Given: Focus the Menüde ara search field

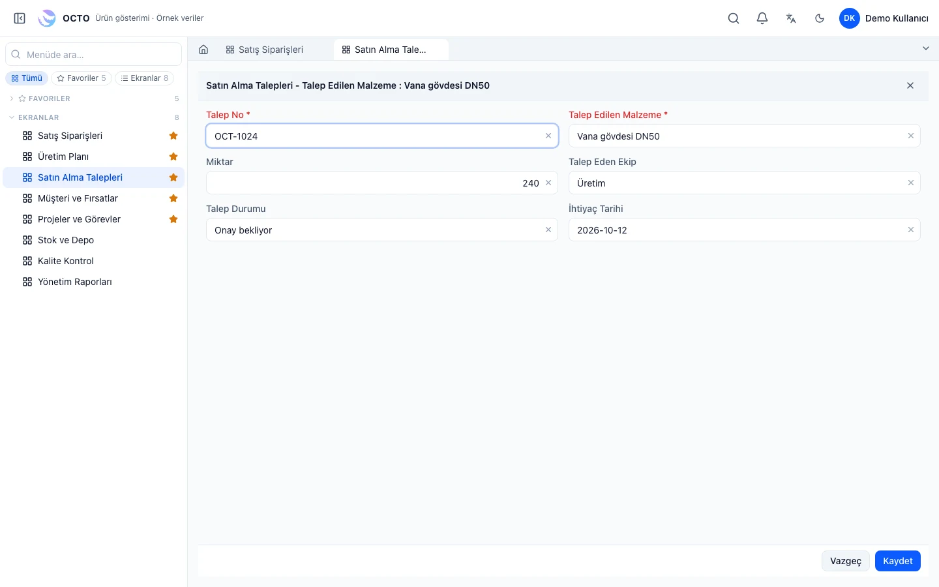Looking at the screenshot, I should 93,55.
